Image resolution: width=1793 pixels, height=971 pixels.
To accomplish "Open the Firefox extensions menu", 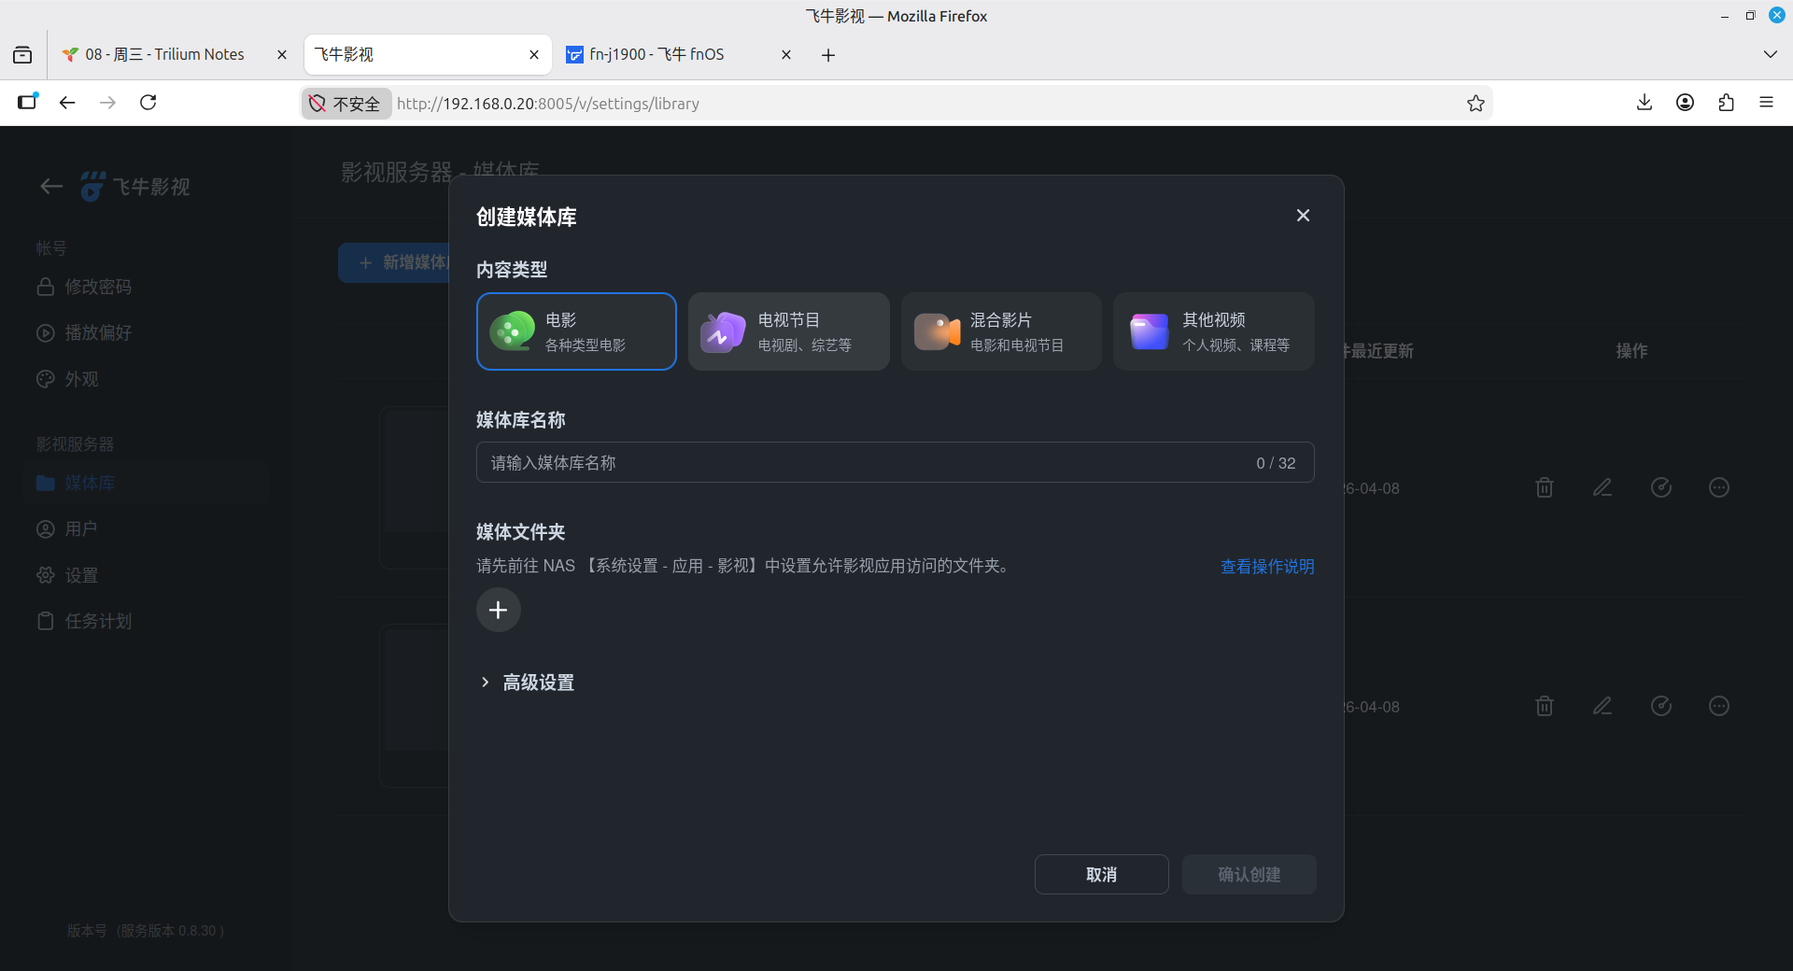I will tap(1726, 103).
